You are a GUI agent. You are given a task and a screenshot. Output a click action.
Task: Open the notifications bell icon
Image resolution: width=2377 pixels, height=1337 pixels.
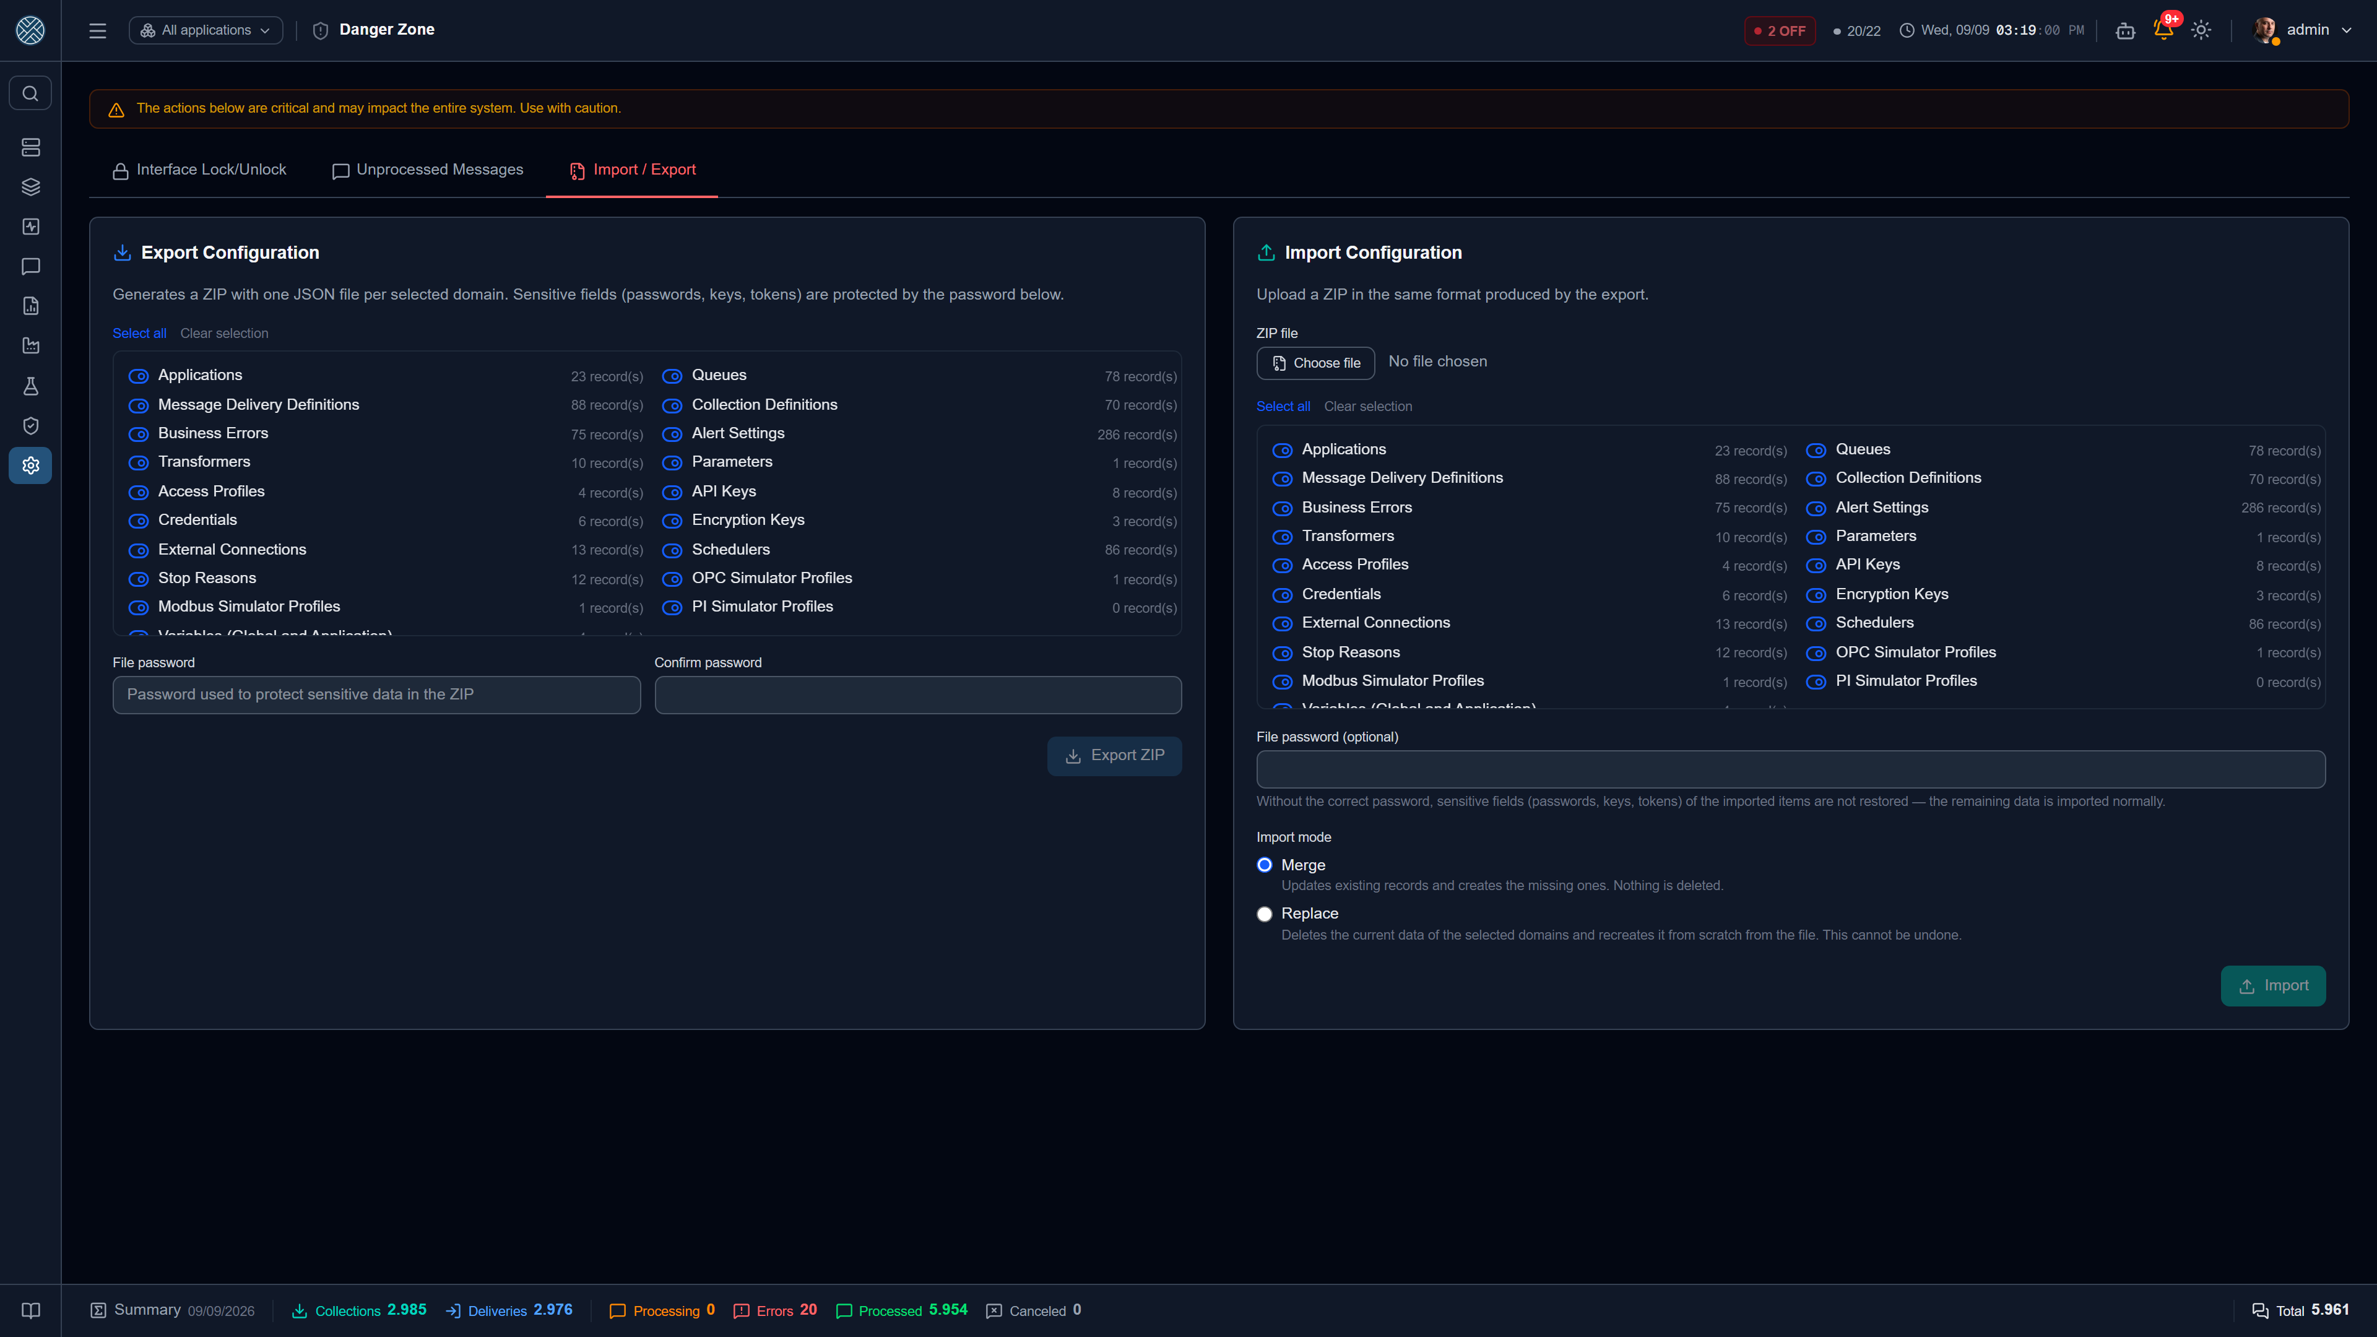(x=2163, y=30)
